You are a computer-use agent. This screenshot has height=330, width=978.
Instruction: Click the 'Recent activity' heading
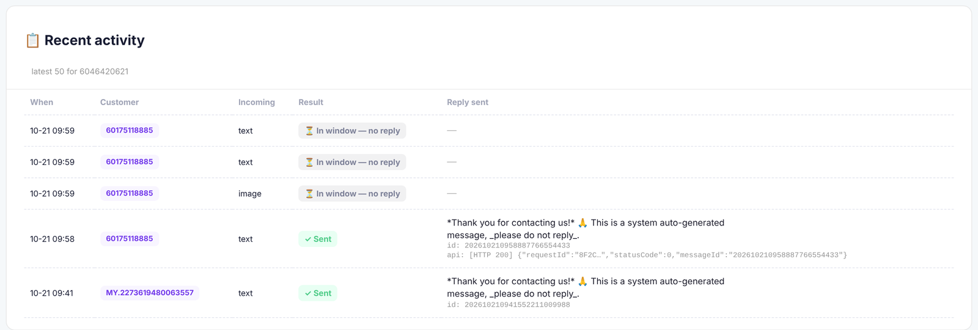95,40
